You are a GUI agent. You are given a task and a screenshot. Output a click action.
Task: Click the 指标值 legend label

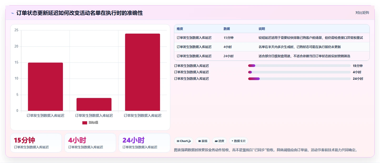point(93,123)
